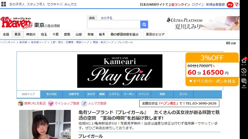248x139 pixels.
Task: Open the chat icon in sidebar
Action: [x=244, y=81]
